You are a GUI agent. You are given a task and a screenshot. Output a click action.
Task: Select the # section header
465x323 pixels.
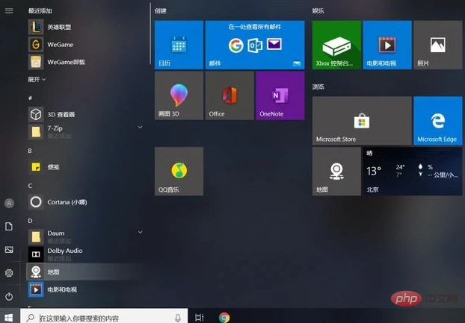30,98
